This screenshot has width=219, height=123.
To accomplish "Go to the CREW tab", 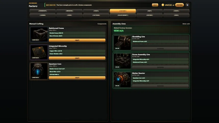I will click(x=70, y=15).
